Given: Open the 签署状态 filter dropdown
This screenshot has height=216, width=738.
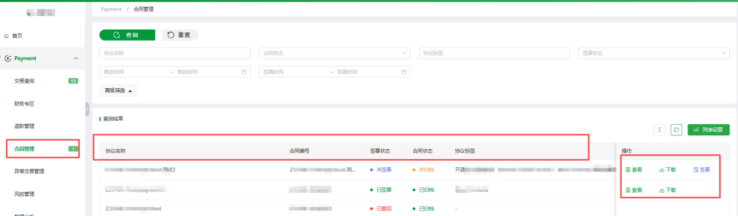Looking at the screenshot, I should (x=654, y=53).
